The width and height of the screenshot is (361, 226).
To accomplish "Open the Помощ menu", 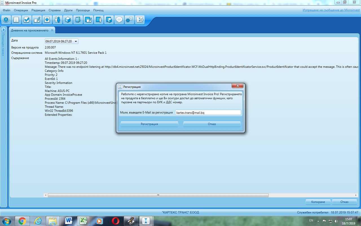I will pyautogui.click(x=98, y=10).
